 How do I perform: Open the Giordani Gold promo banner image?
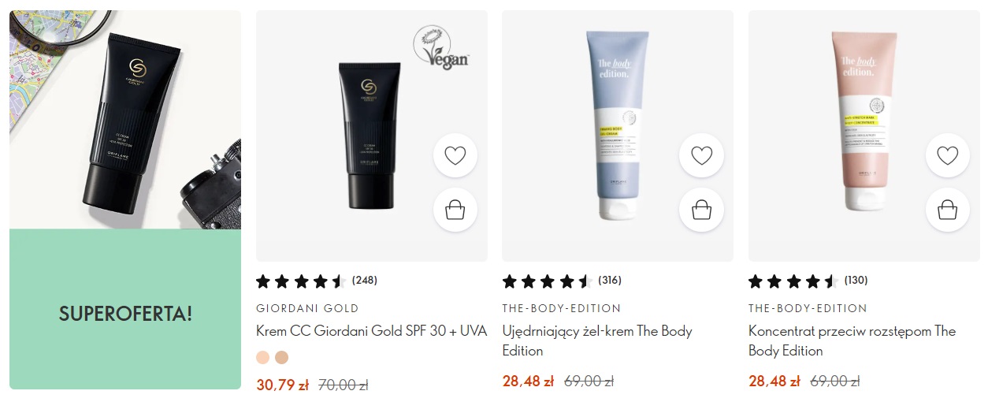pos(125,120)
